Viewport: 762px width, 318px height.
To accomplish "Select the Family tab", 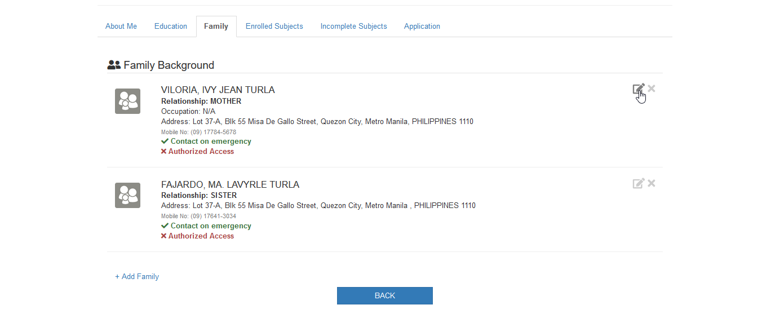I will pyautogui.click(x=216, y=26).
